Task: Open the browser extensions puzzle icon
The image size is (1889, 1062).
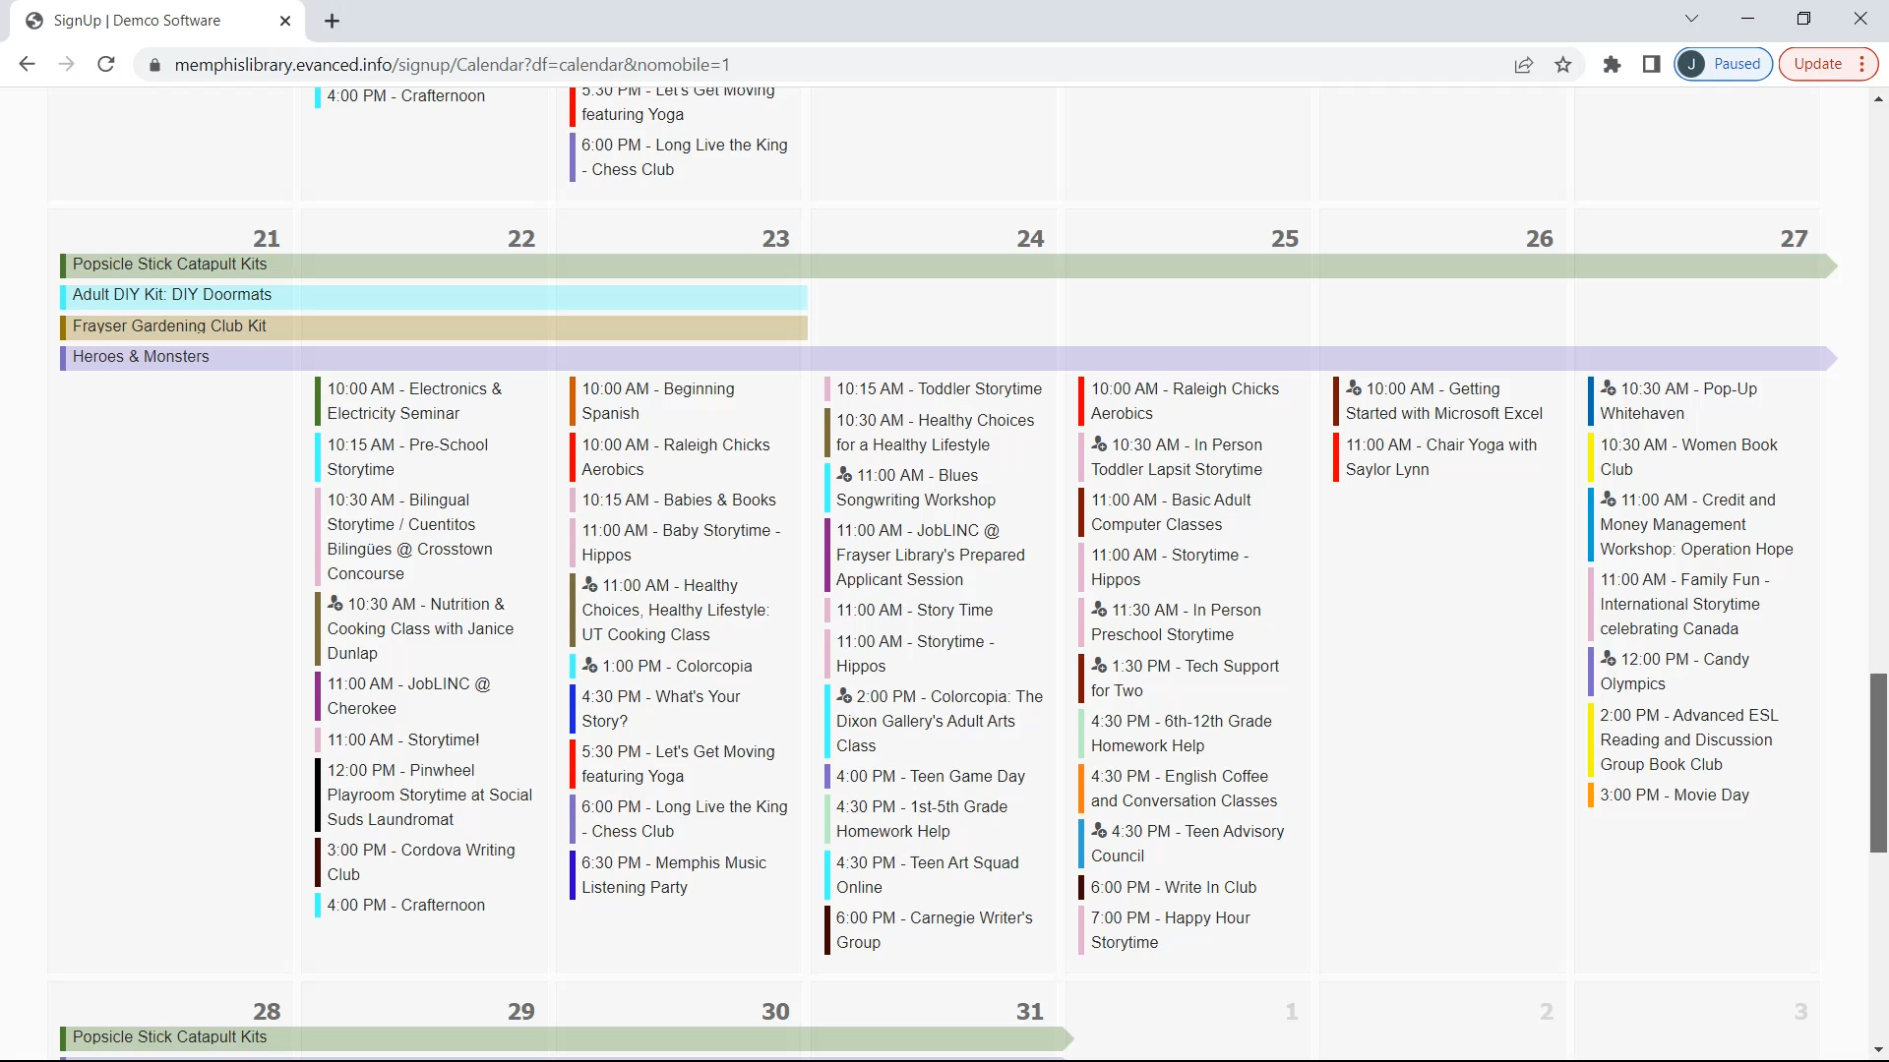Action: click(x=1612, y=65)
